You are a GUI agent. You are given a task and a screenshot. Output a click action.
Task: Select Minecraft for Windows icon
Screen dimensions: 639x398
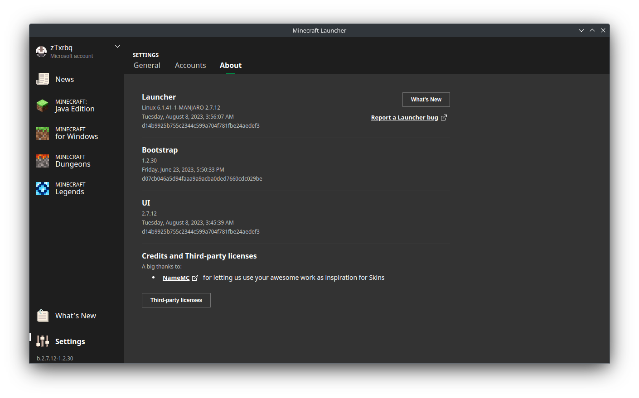pos(42,133)
